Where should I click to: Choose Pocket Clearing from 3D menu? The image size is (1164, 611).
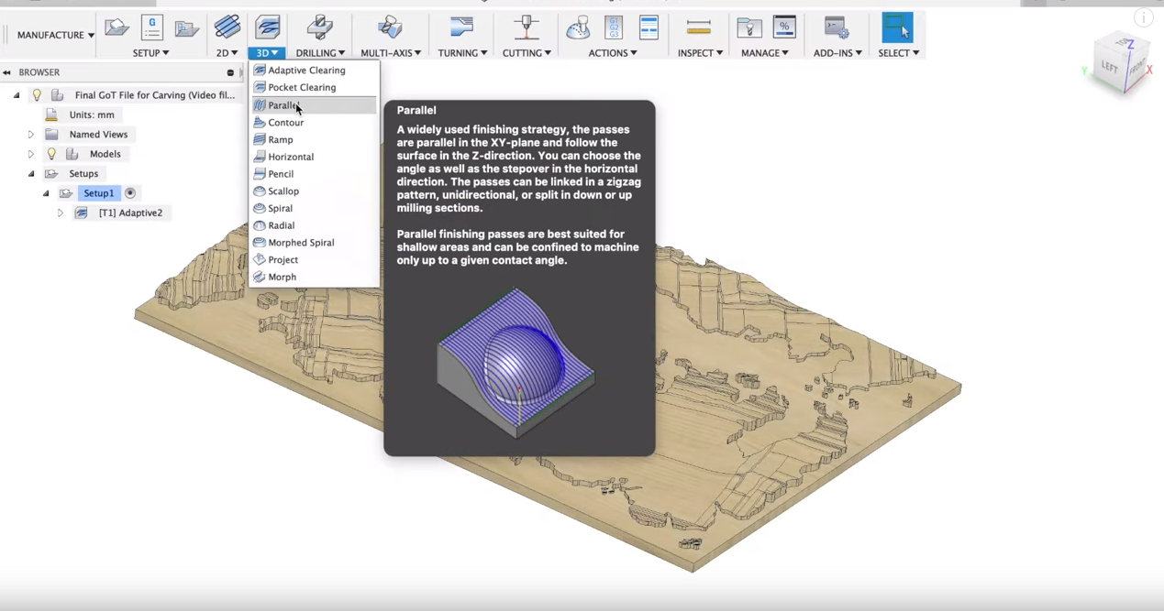pyautogui.click(x=314, y=88)
